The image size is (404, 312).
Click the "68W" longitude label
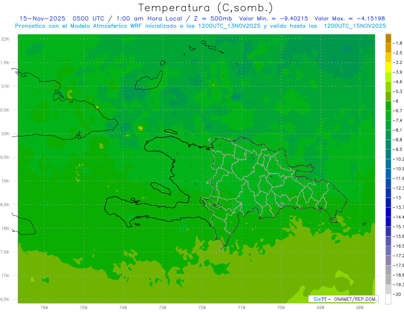(x=360, y=308)
